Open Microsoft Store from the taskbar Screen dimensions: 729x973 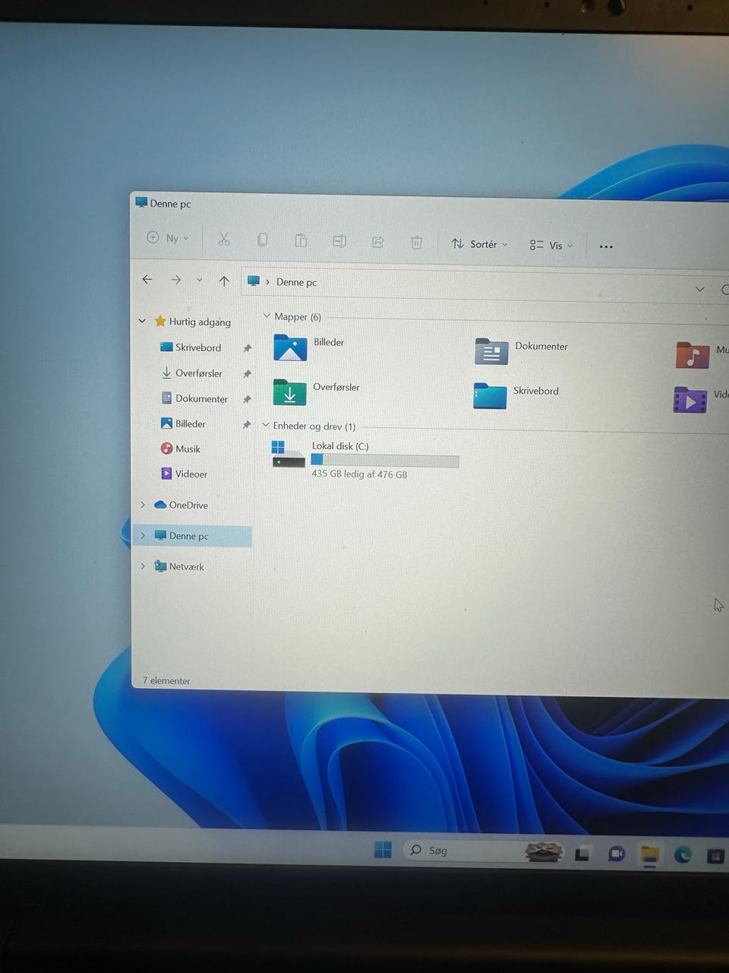point(715,857)
